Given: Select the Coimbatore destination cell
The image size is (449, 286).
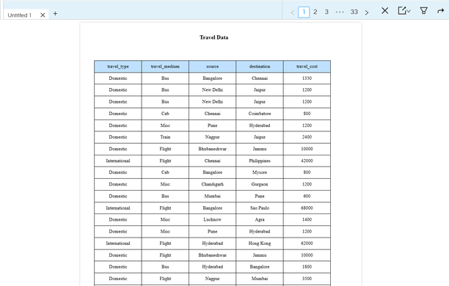Looking at the screenshot, I should 260,114.
